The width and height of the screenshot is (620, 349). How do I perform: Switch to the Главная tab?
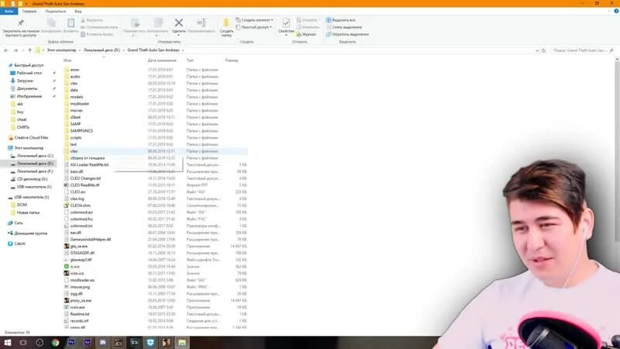coord(29,12)
